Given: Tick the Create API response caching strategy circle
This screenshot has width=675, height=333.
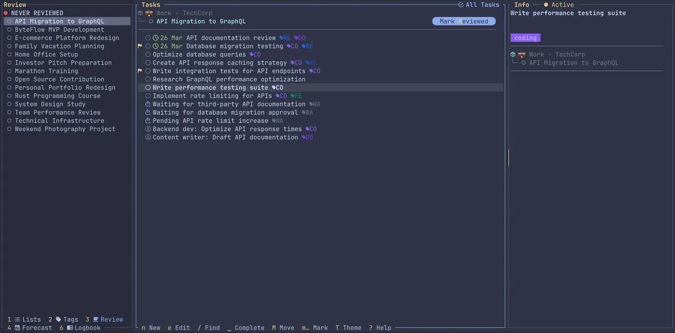Looking at the screenshot, I should (148, 63).
